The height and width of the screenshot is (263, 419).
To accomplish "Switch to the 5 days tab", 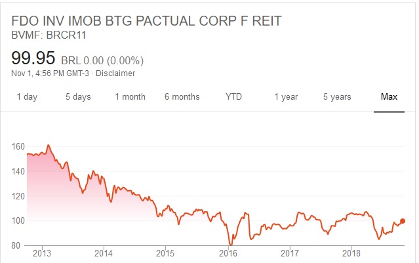I will (x=78, y=97).
